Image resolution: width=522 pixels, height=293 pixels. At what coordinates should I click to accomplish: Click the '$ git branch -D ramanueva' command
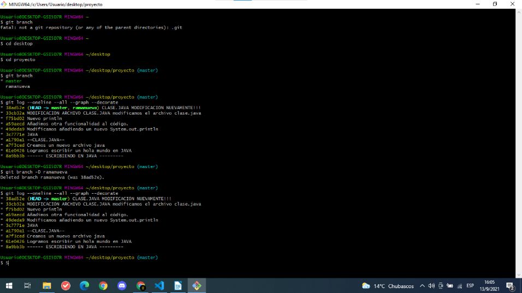(x=34, y=172)
